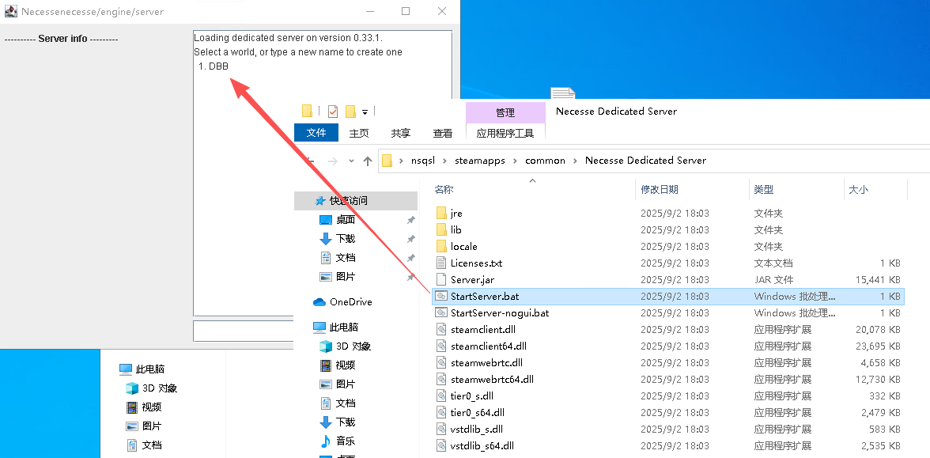Viewport: 930px width, 458px height.
Task: Switch to the 查看 (View) ribbon tab
Action: pyautogui.click(x=443, y=133)
